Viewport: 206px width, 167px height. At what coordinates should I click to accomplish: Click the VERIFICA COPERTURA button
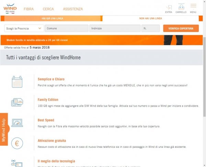(181, 29)
